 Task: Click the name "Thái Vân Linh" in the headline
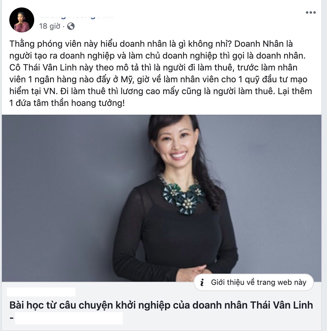pyautogui.click(x=282, y=305)
